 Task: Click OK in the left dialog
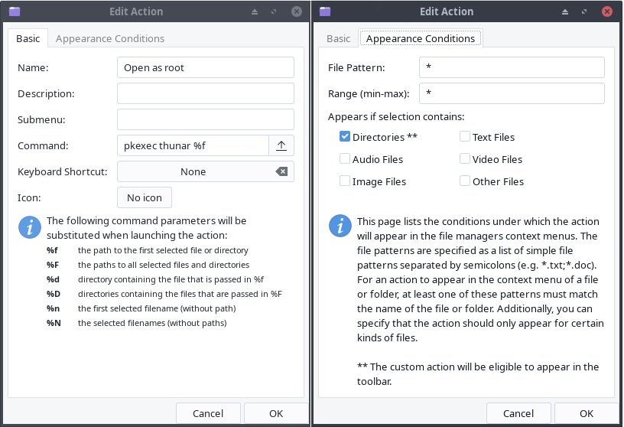tap(276, 413)
